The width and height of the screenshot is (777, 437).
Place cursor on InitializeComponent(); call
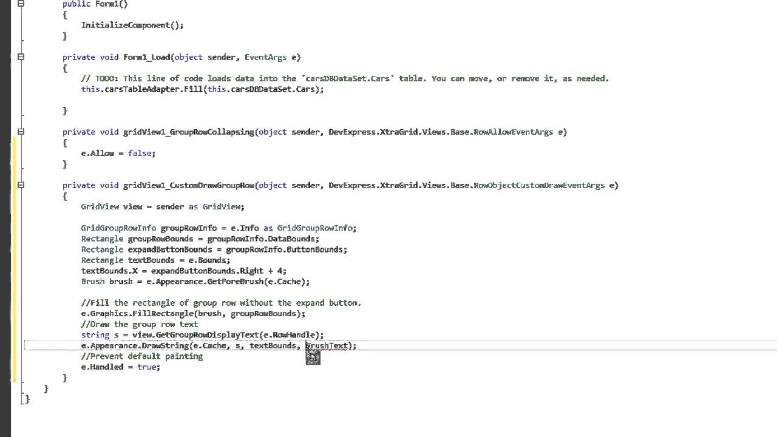tap(132, 25)
